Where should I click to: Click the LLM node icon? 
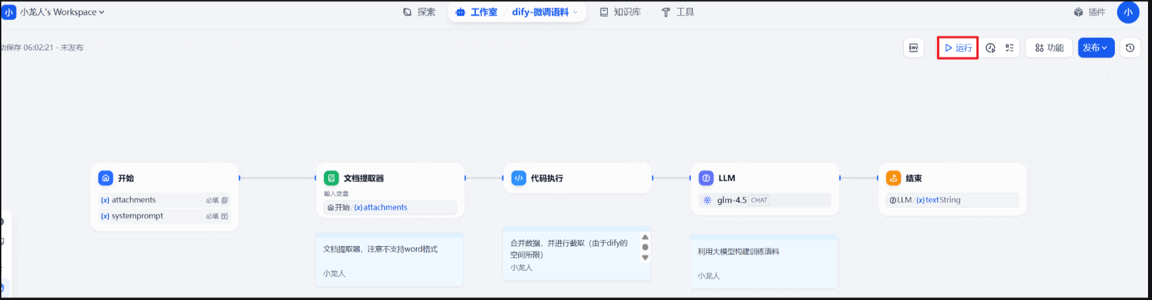coord(706,178)
